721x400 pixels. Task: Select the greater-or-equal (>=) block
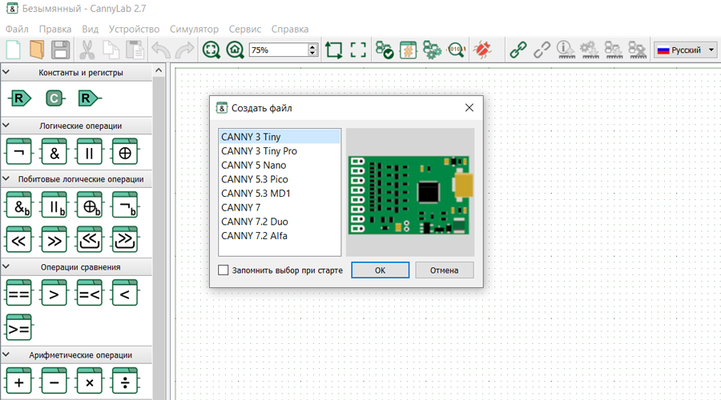point(19,327)
